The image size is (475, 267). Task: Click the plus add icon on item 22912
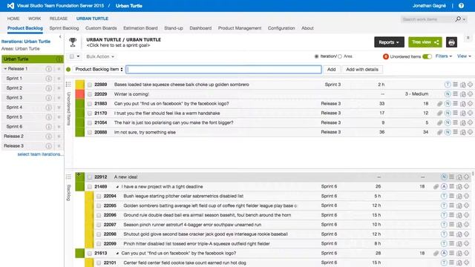click(466, 177)
